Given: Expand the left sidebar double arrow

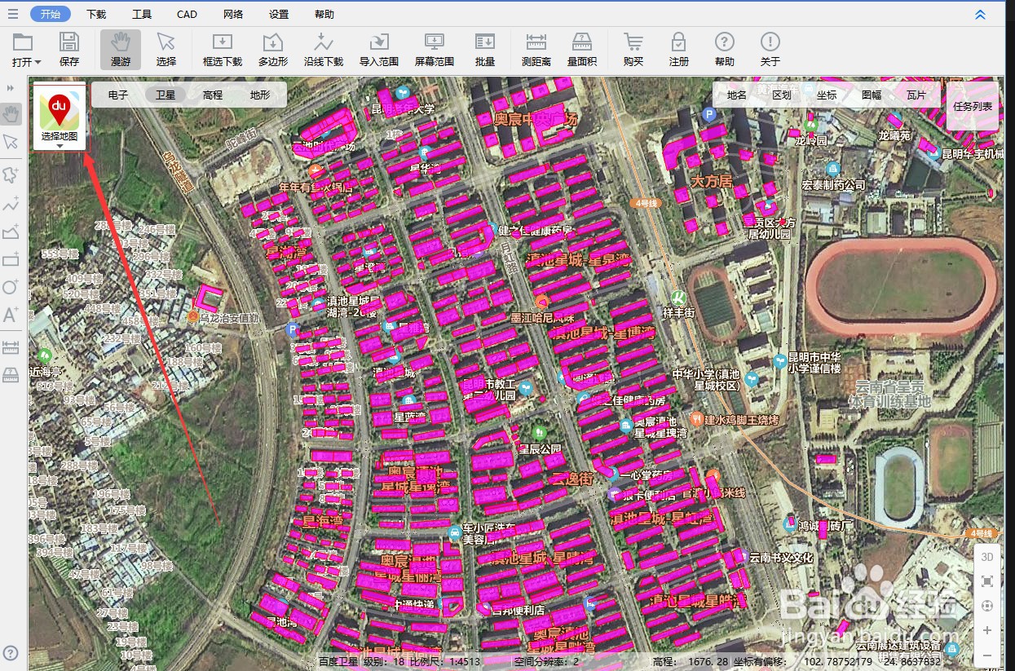Looking at the screenshot, I should point(11,87).
